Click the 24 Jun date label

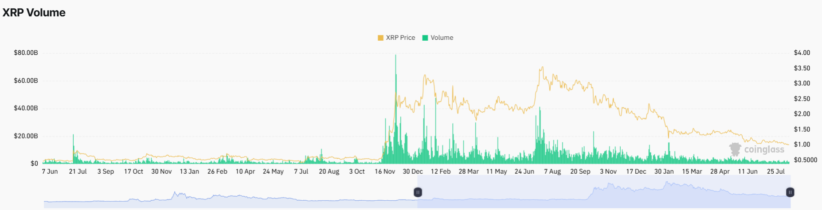click(525, 172)
